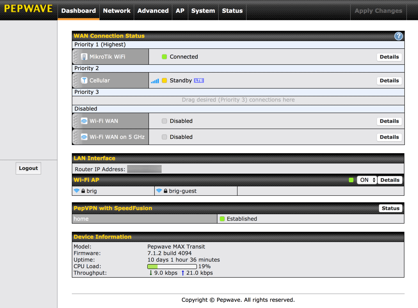Go to the AP tab
The height and width of the screenshot is (308, 418).
pyautogui.click(x=180, y=11)
